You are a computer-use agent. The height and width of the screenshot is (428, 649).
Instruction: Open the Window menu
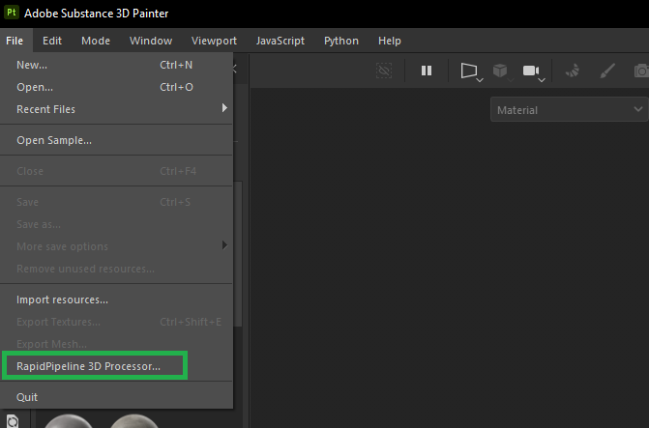point(151,41)
